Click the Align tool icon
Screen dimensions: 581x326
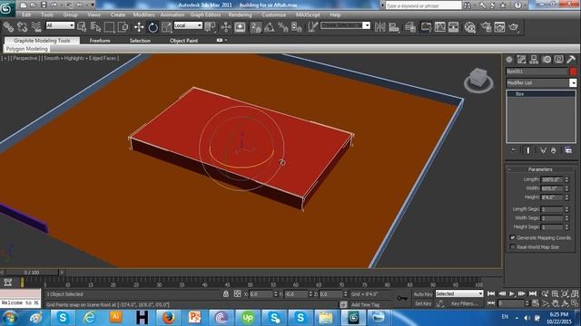pyautogui.click(x=394, y=27)
